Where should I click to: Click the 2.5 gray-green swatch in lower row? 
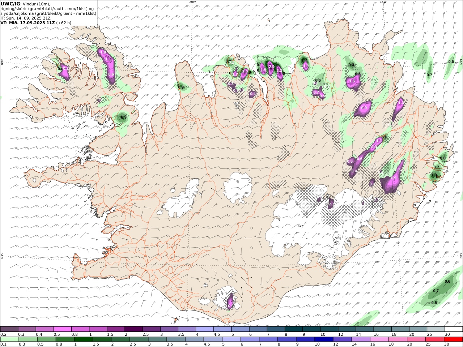click(x=139, y=339)
